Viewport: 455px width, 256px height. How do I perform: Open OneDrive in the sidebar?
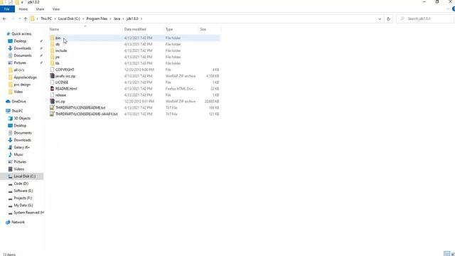point(18,101)
